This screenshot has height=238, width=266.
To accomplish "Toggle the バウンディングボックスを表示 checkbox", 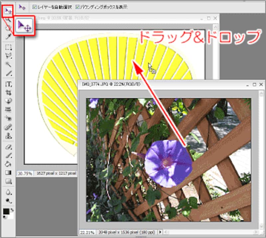I will [x=77, y=7].
